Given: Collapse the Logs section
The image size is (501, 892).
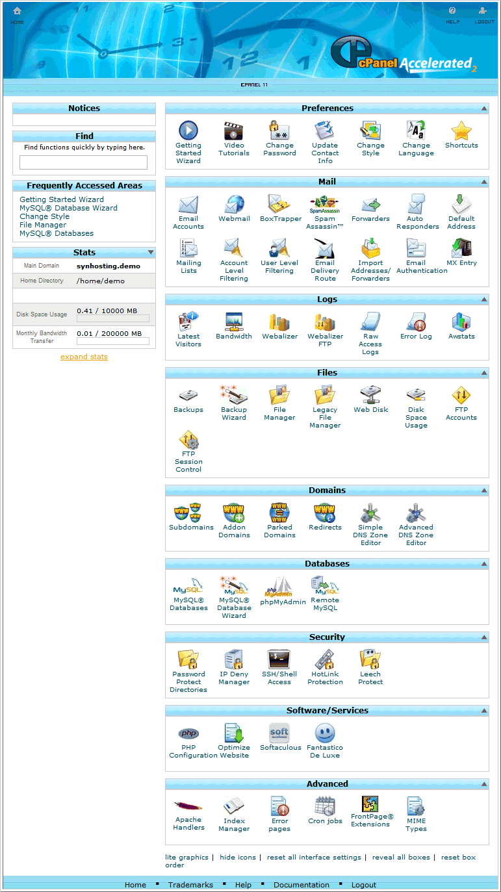Looking at the screenshot, I should pos(484,300).
